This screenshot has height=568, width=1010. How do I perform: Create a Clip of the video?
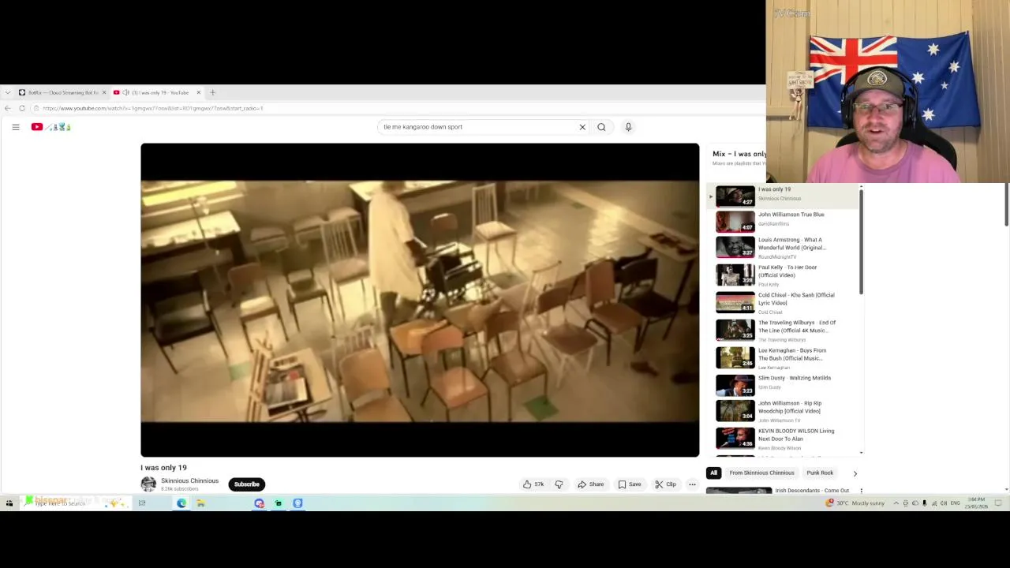tap(665, 484)
